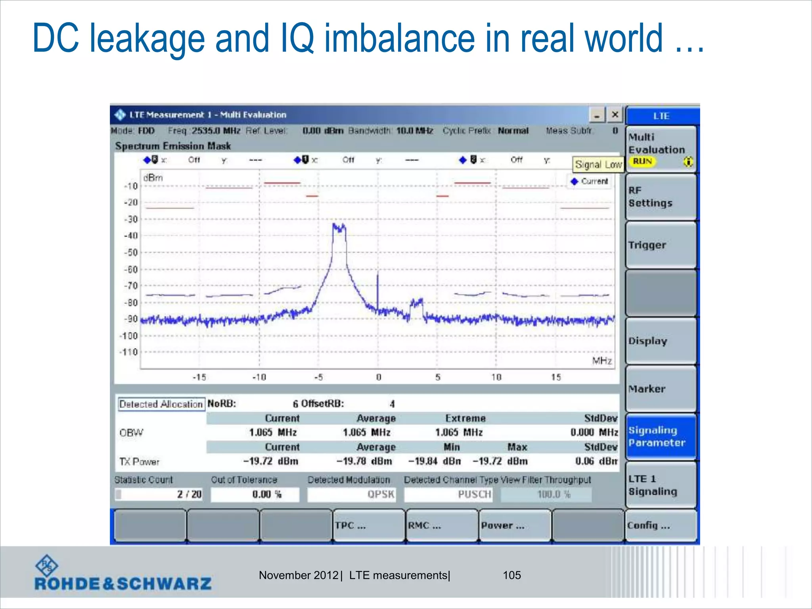Close the LTE Measurement window
812x609 pixels.
(x=615, y=115)
